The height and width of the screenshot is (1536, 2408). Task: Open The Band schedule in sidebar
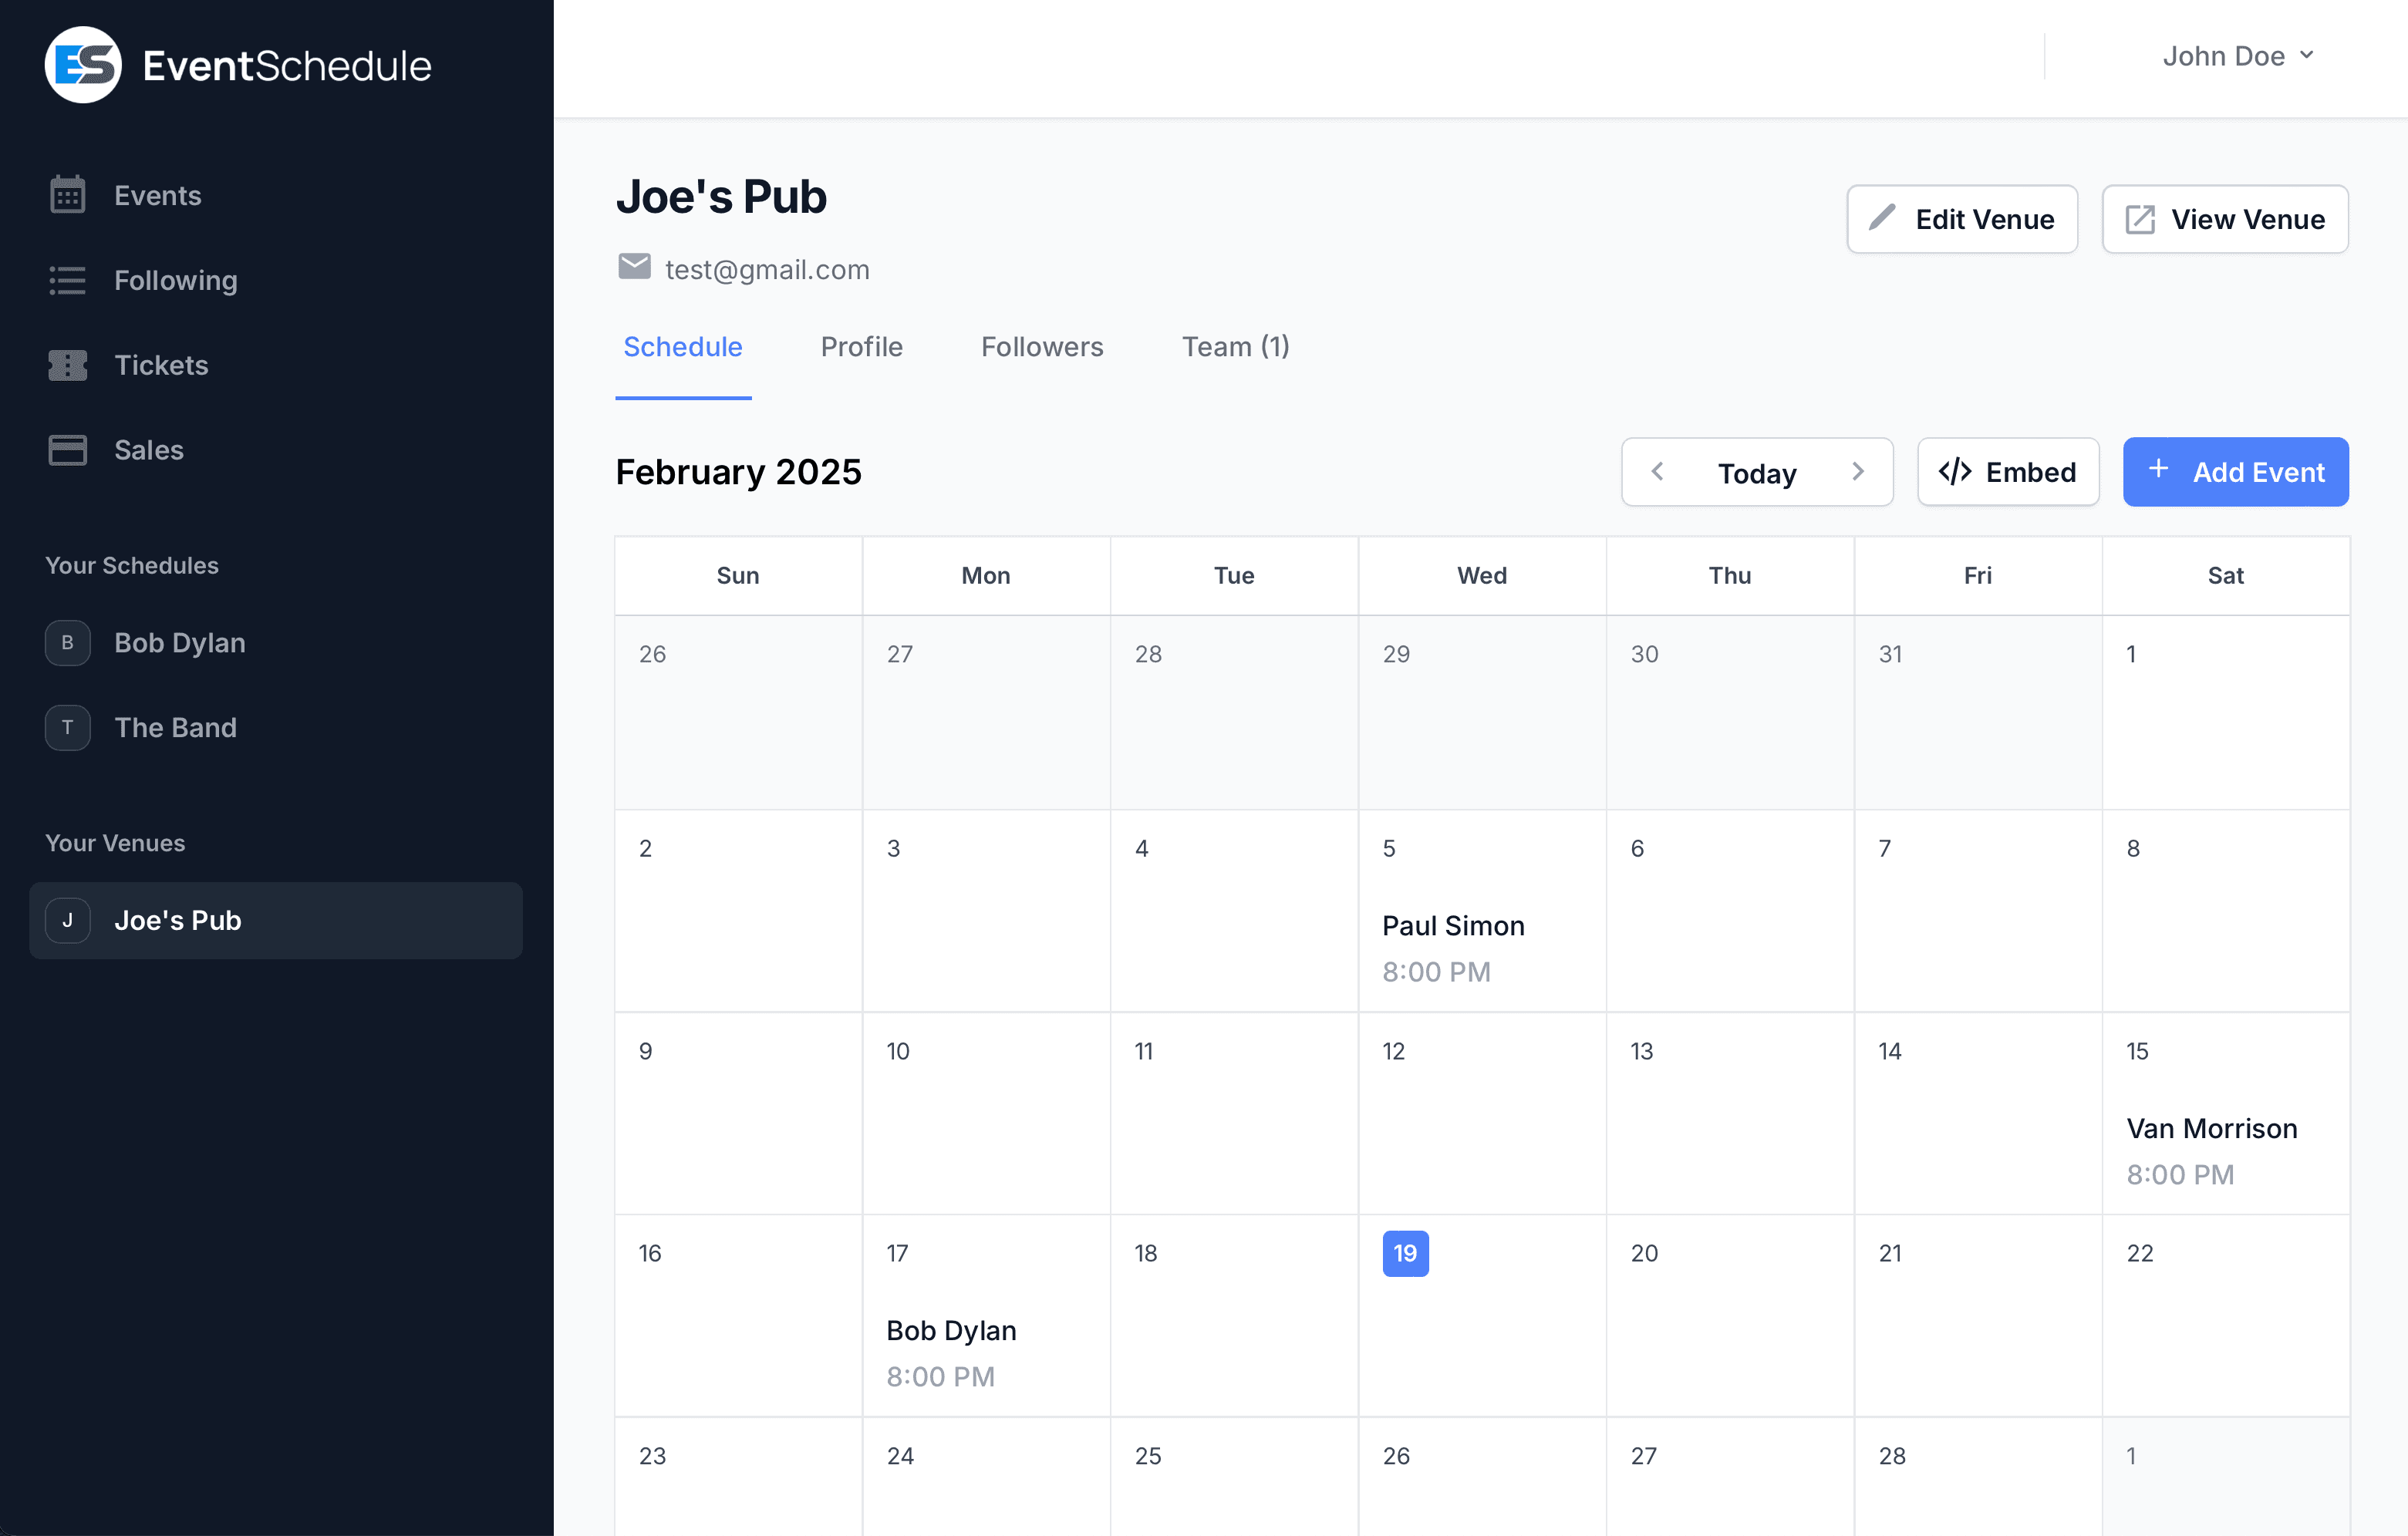[276, 727]
